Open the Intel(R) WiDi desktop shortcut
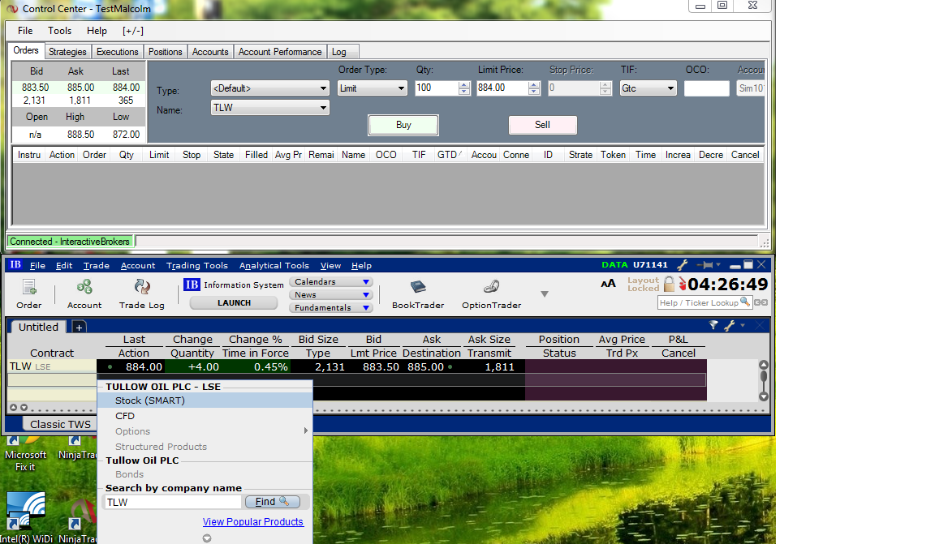The width and height of the screenshot is (935, 544). [26, 516]
